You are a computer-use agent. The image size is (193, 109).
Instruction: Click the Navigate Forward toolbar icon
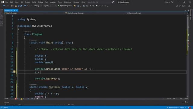[8, 6]
